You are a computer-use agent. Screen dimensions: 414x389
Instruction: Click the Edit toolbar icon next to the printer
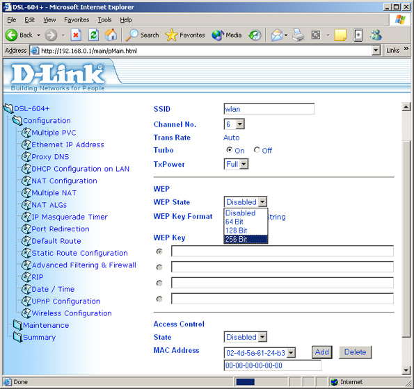pos(316,35)
